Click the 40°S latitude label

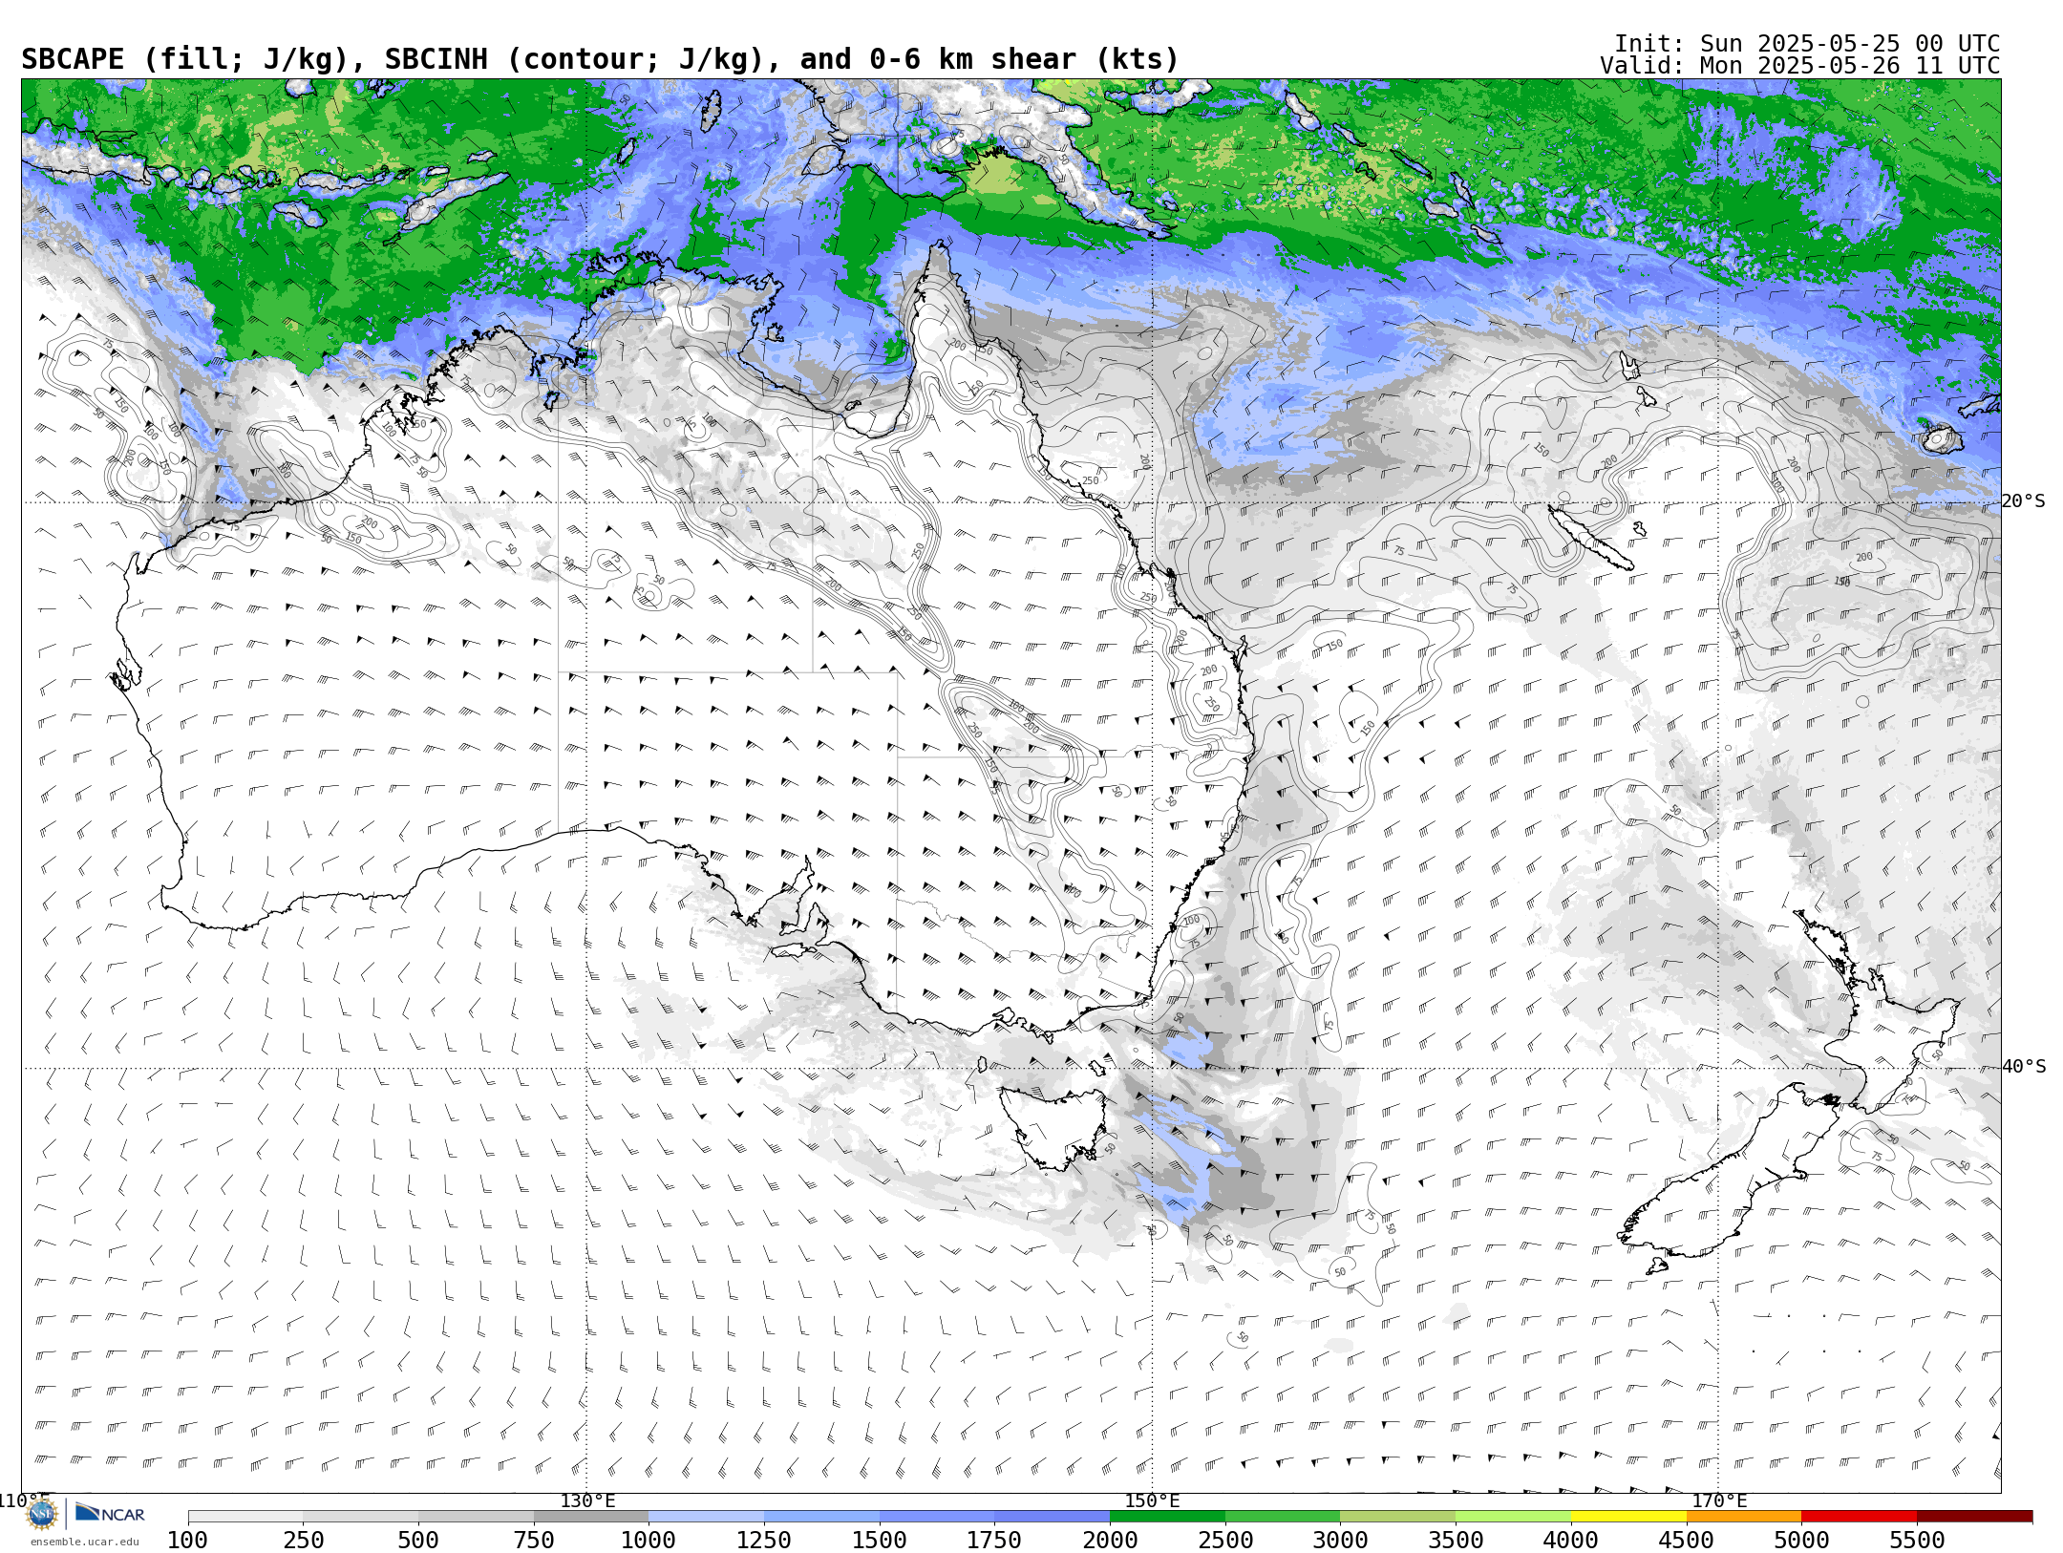pos(2024,1067)
